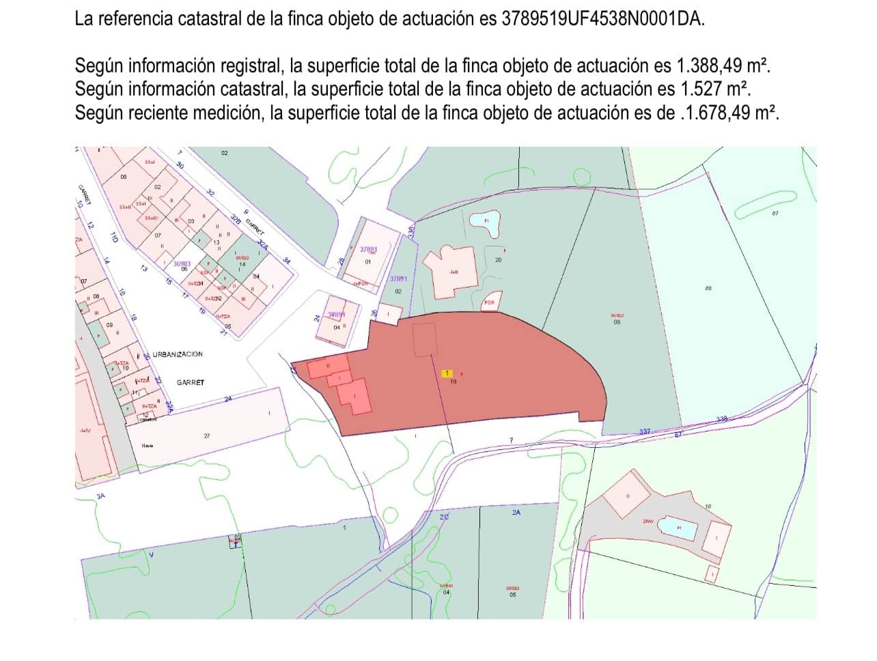Click the POR building footprint above red plot
The image size is (877, 661).
pos(488,302)
